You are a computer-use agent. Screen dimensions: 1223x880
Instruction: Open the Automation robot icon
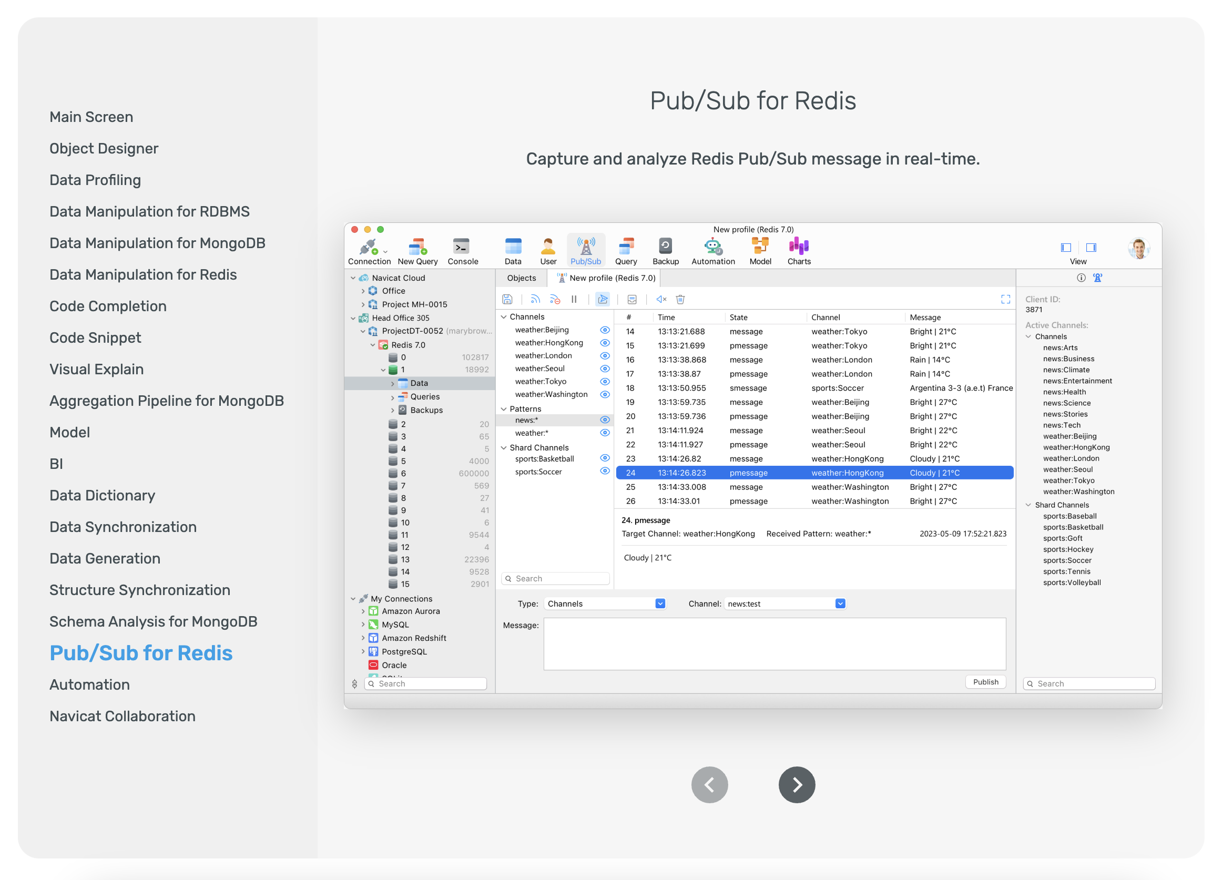click(x=713, y=251)
